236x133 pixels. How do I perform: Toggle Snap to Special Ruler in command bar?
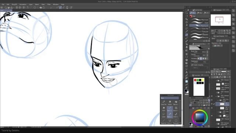coord(60,7)
